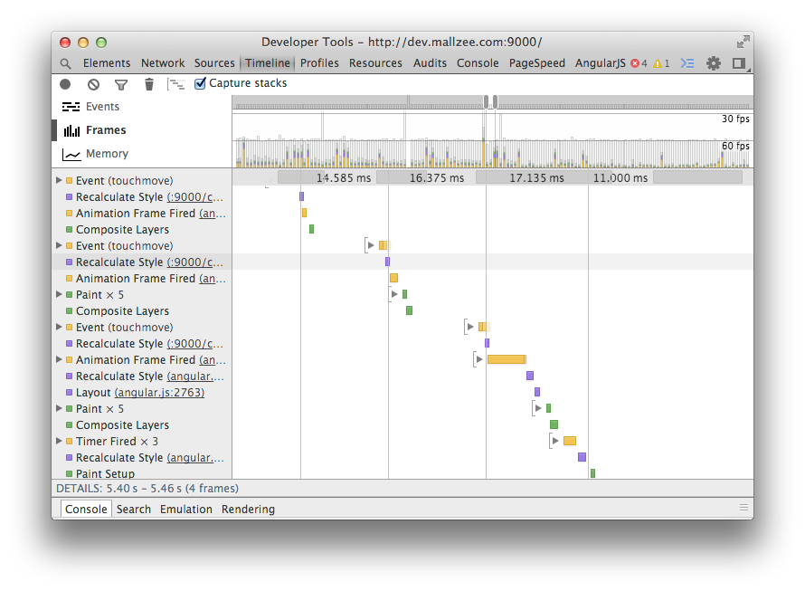This screenshot has width=805, height=591.
Task: Open the Search drawer tab
Action: 134,509
